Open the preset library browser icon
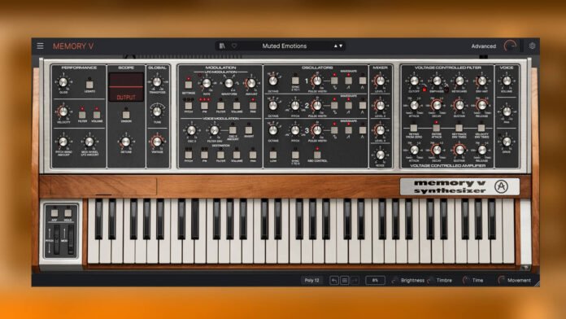566x319 pixels. point(222,46)
